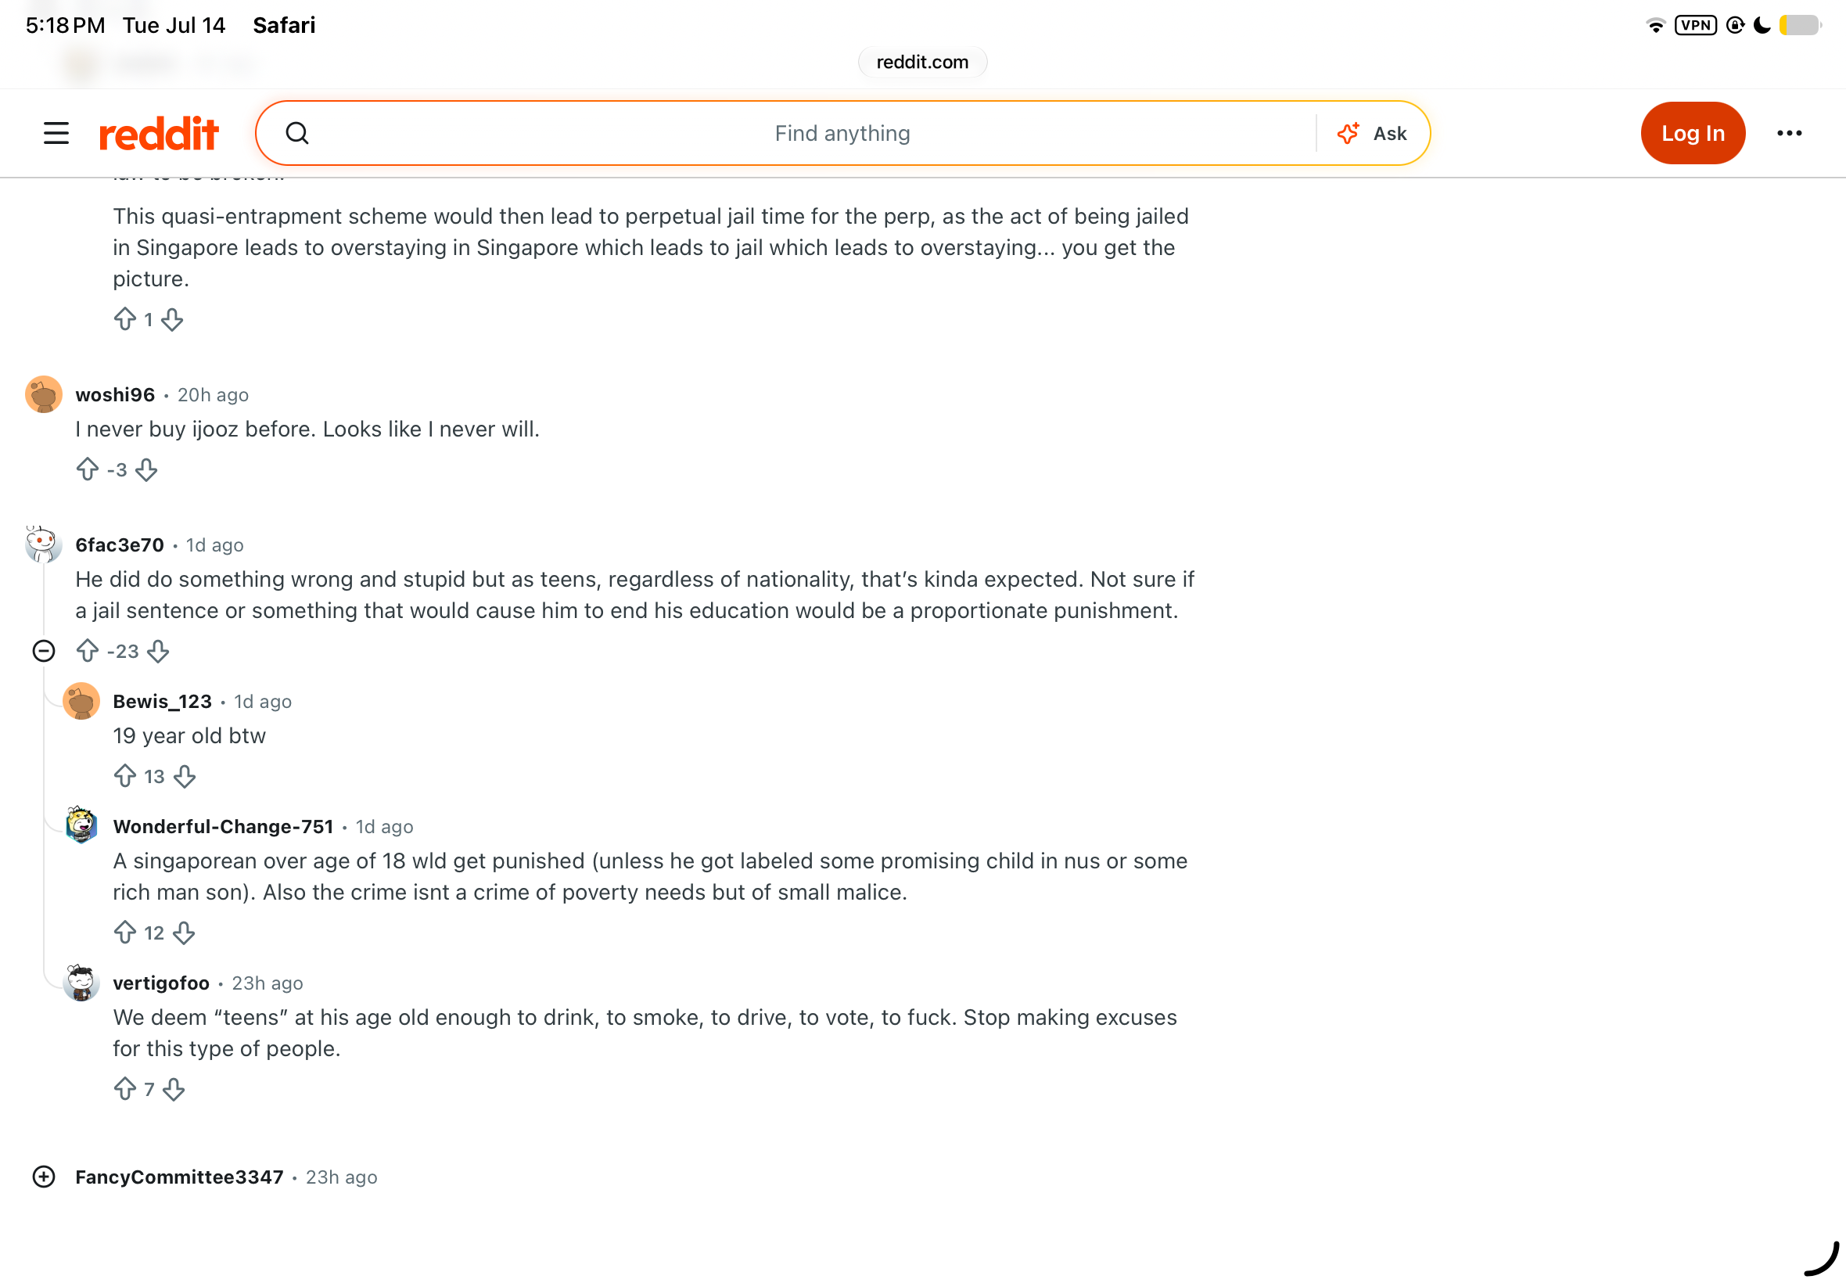Open vertigofoo's user profile link
The width and height of the screenshot is (1846, 1283).
pyautogui.click(x=160, y=983)
